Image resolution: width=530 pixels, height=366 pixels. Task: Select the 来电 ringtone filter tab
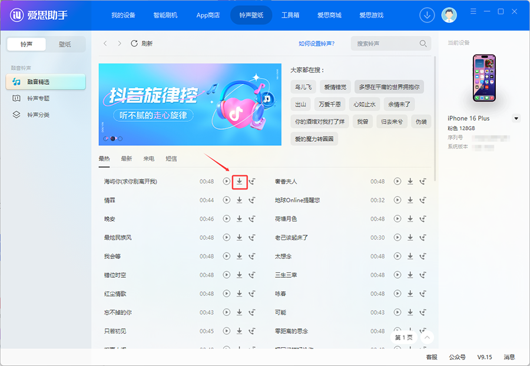coord(149,159)
